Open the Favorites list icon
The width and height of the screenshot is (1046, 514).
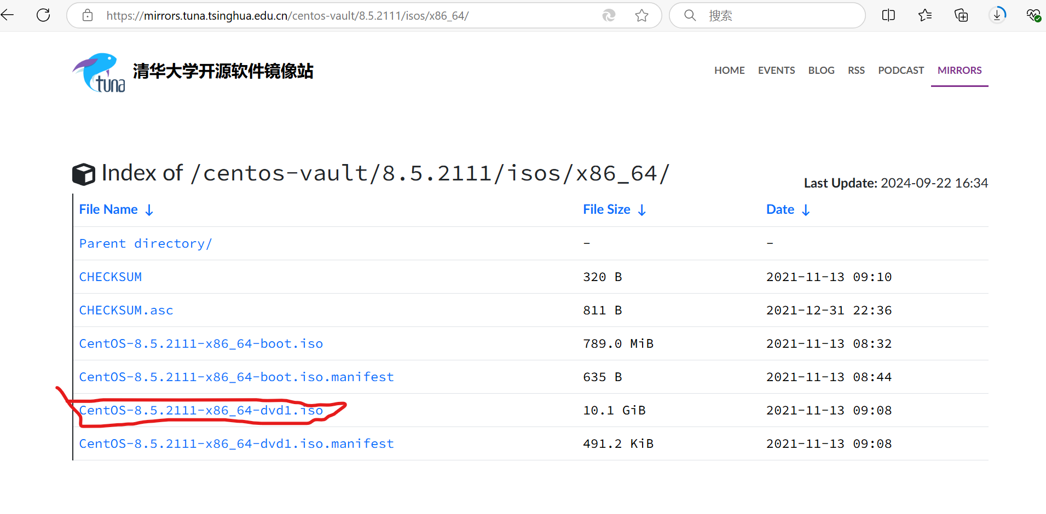click(x=925, y=15)
